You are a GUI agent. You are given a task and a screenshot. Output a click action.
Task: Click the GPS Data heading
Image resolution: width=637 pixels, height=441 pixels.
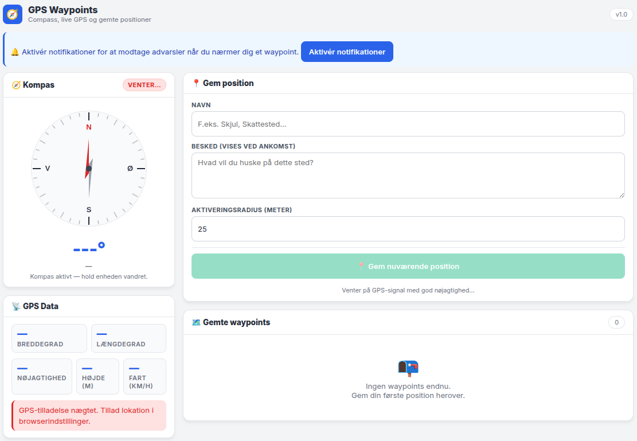[x=41, y=306]
